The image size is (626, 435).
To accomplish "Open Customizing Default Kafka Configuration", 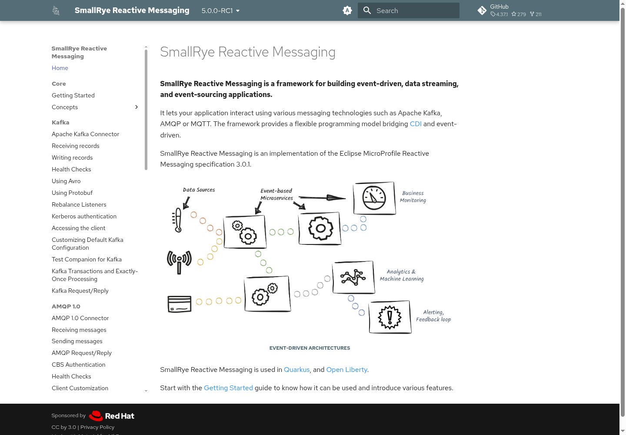I will coord(87,244).
